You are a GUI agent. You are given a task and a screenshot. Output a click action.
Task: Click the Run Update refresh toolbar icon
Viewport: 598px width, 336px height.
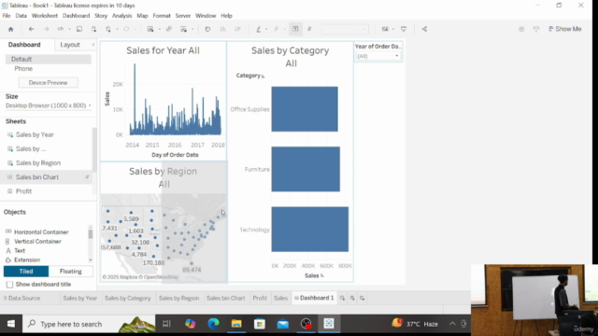[126, 29]
